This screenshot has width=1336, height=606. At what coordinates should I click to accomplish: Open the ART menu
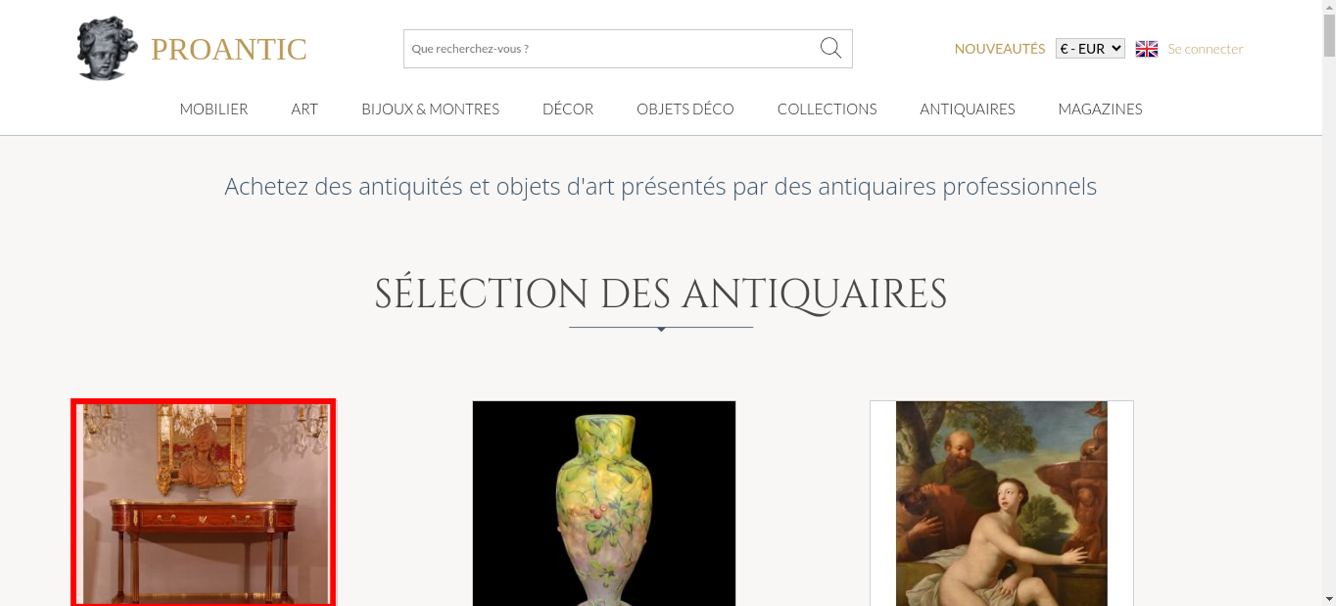pos(305,109)
